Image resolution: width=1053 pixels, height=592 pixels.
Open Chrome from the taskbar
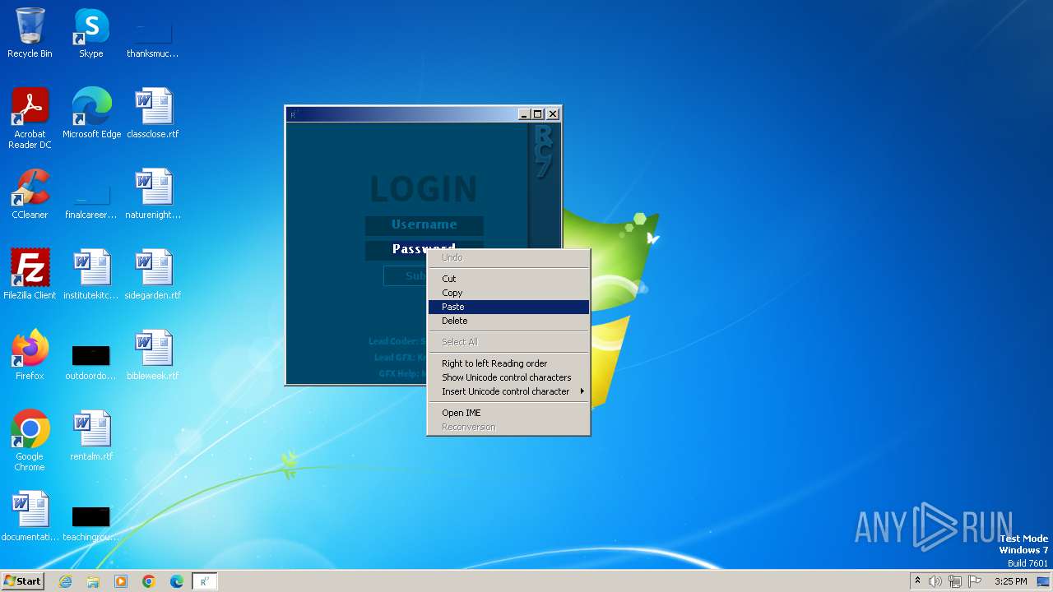149,581
